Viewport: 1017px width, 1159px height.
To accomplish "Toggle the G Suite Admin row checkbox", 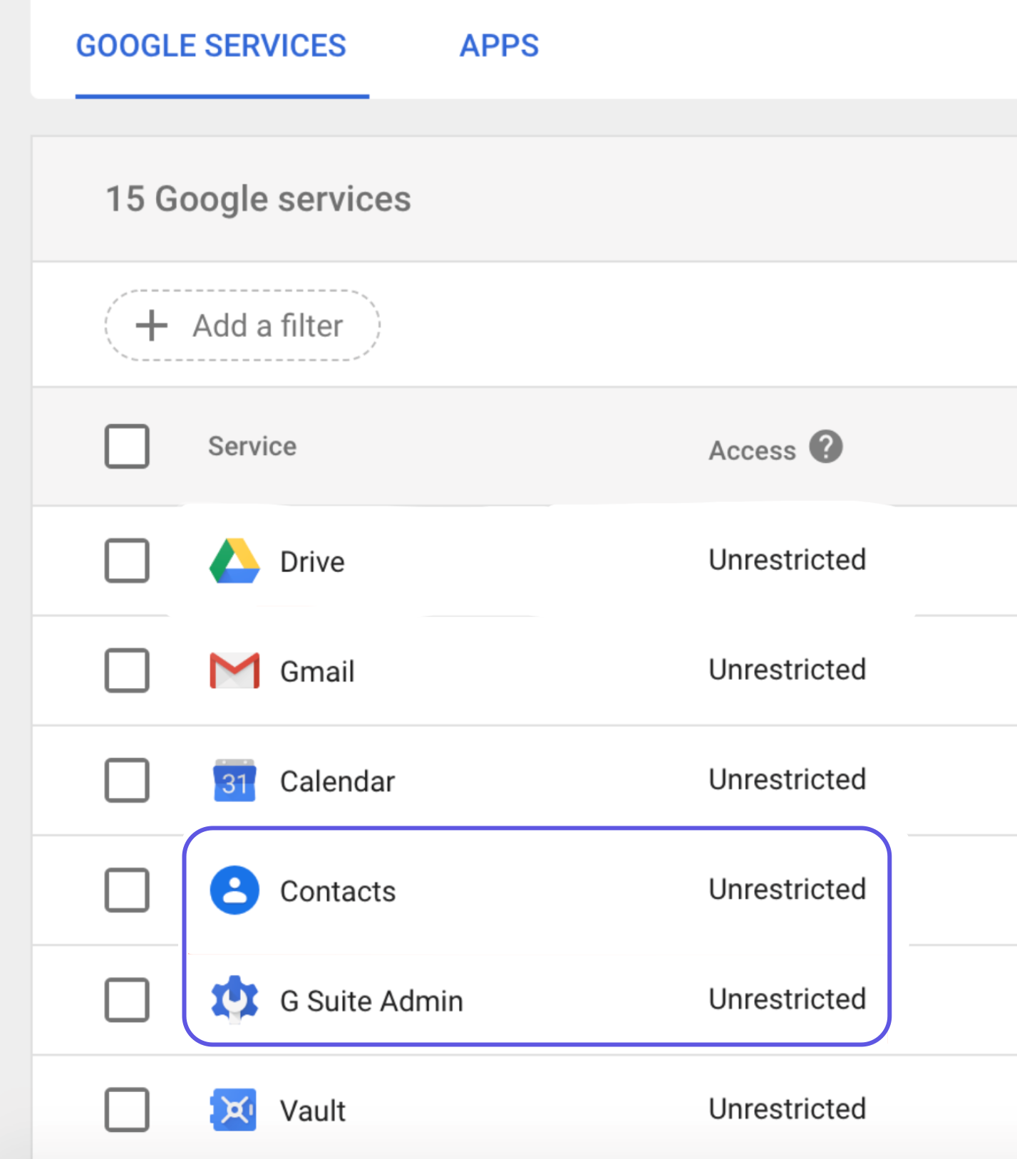I will pos(127,1000).
